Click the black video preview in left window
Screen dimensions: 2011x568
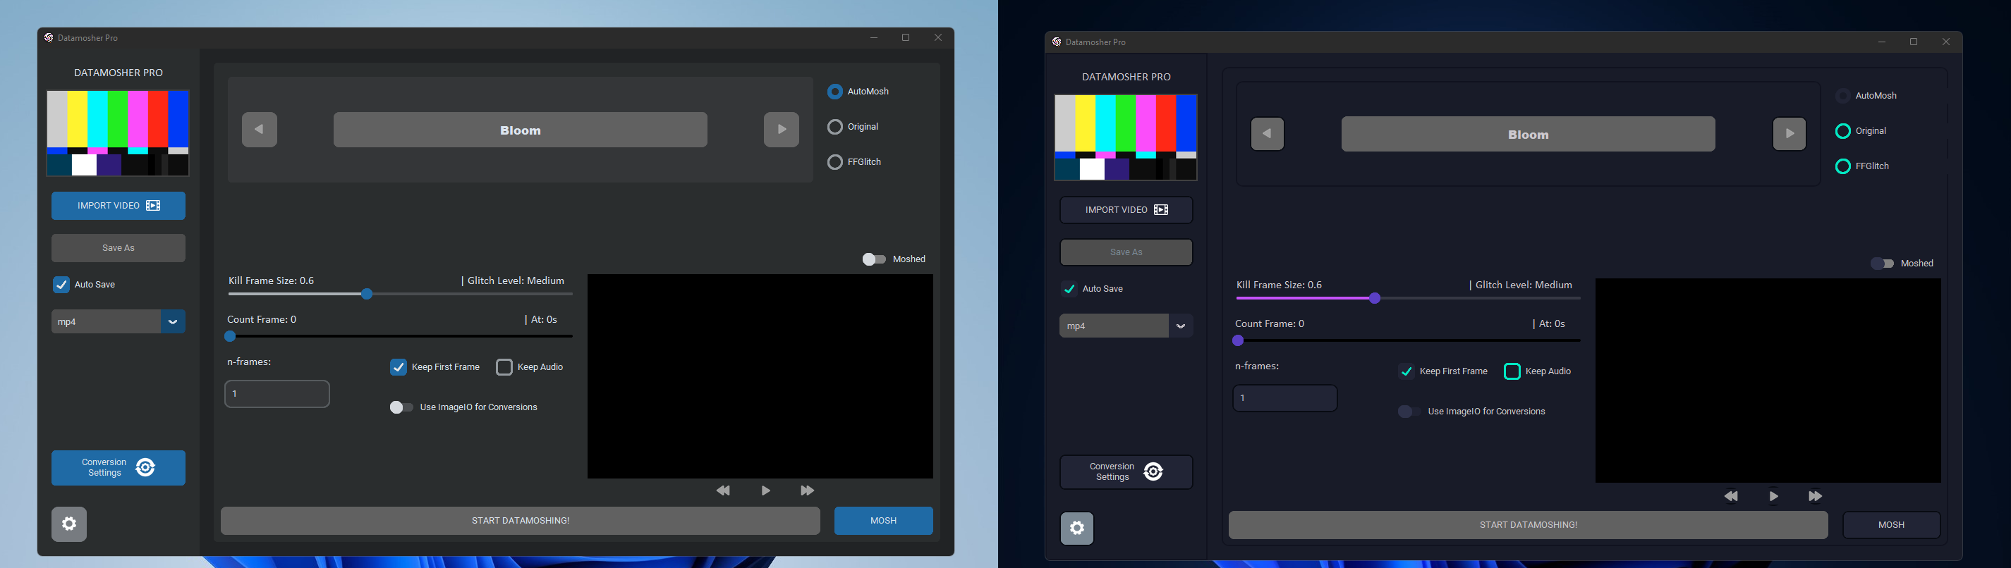pyautogui.click(x=760, y=376)
